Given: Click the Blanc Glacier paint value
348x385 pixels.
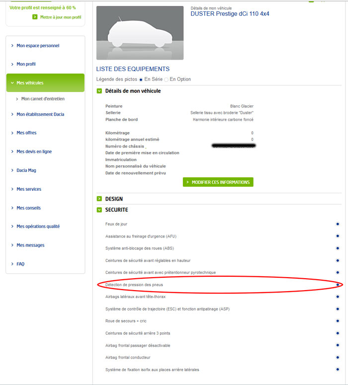Looking at the screenshot, I should pos(242,106).
